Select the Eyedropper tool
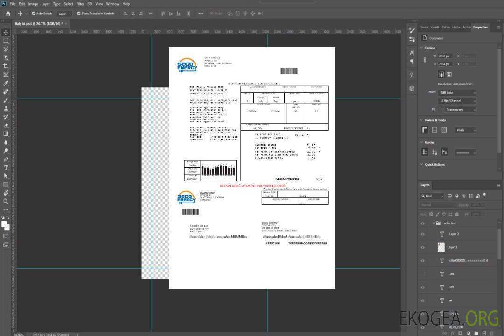Viewport: 504px width, 336px height. pos(6,83)
